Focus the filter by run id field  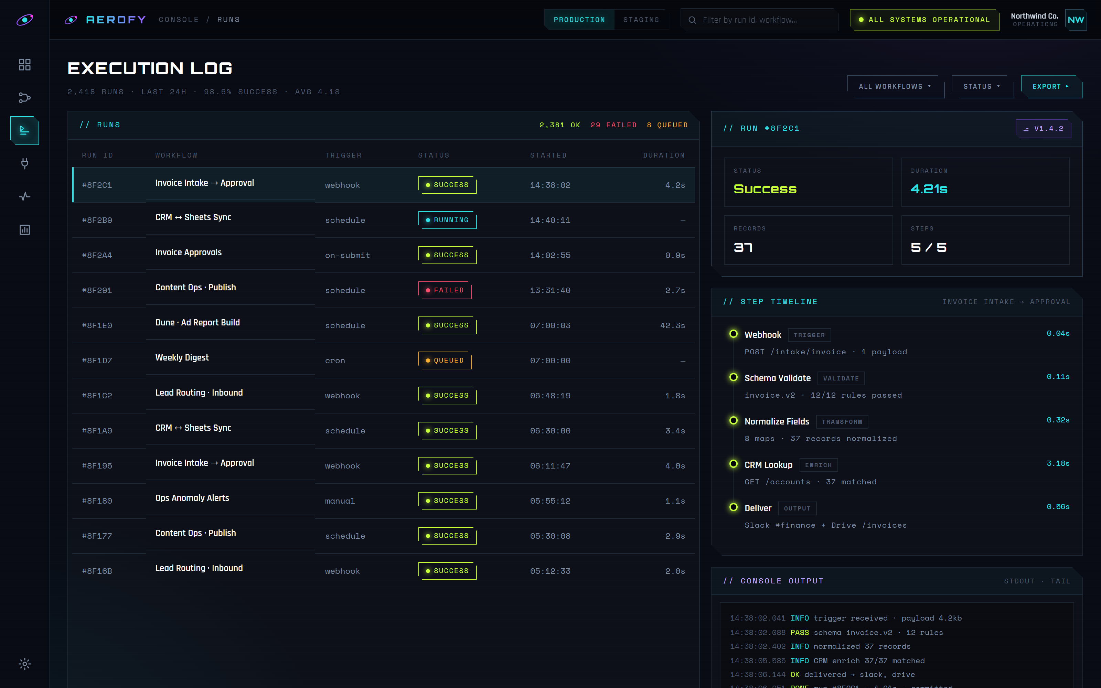pyautogui.click(x=759, y=20)
